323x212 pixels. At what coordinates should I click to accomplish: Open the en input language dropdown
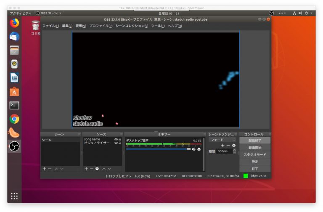coord(282,13)
